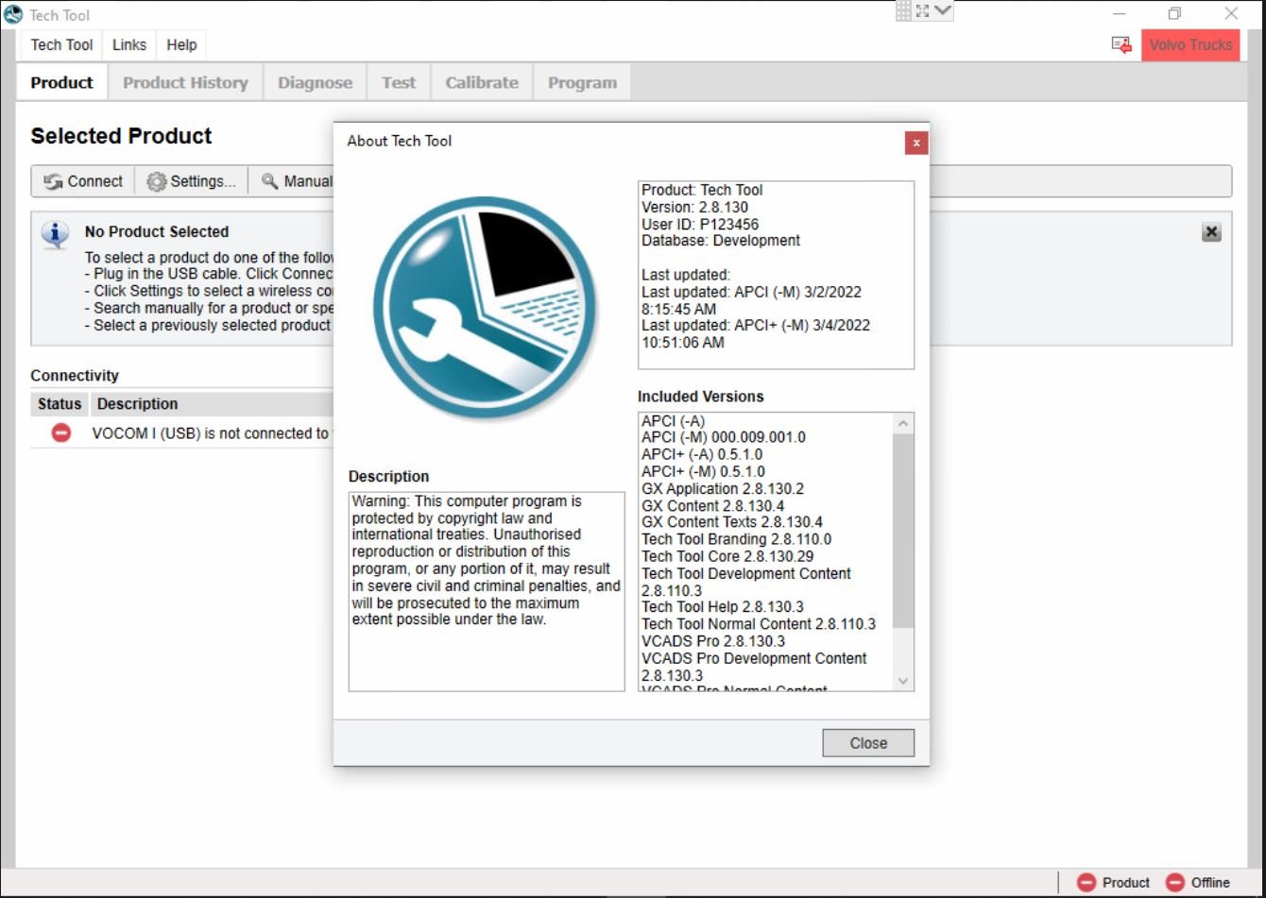Select Tech Tool Normal Content 2.8.110.3 entry
1266x898 pixels.
coord(759,624)
